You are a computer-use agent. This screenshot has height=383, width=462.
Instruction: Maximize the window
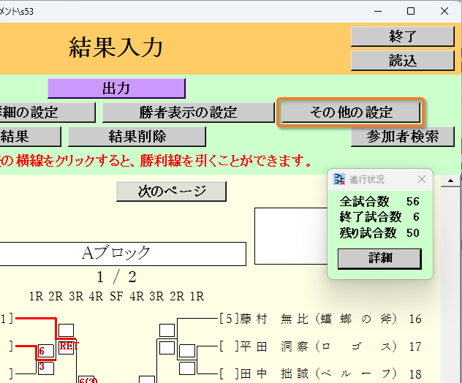[x=411, y=11]
